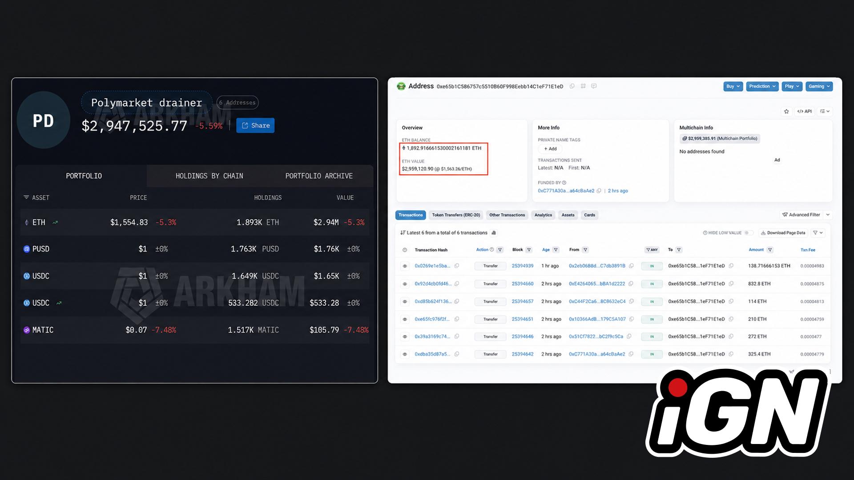The image size is (854, 480).
Task: Open the filter dropdown beside Download Page Data
Action: (x=818, y=233)
